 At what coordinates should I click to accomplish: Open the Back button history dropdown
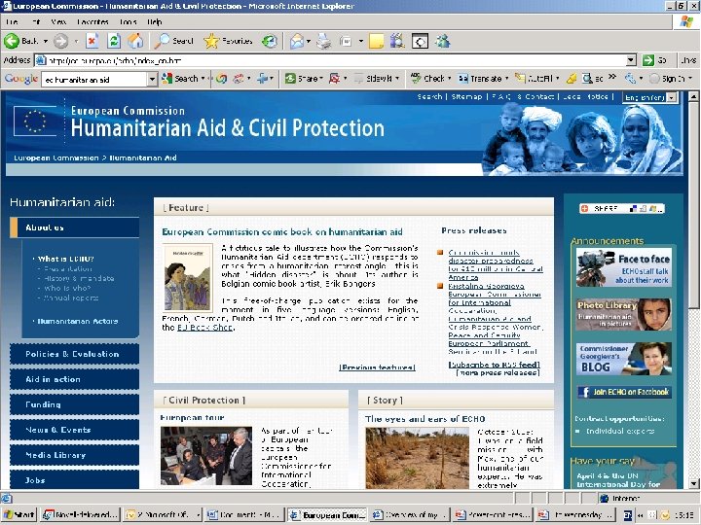46,42
